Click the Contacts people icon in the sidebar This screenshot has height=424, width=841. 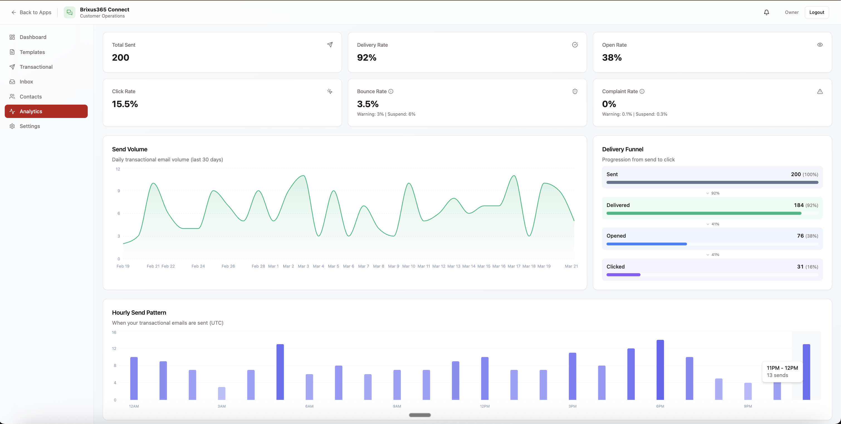click(12, 97)
